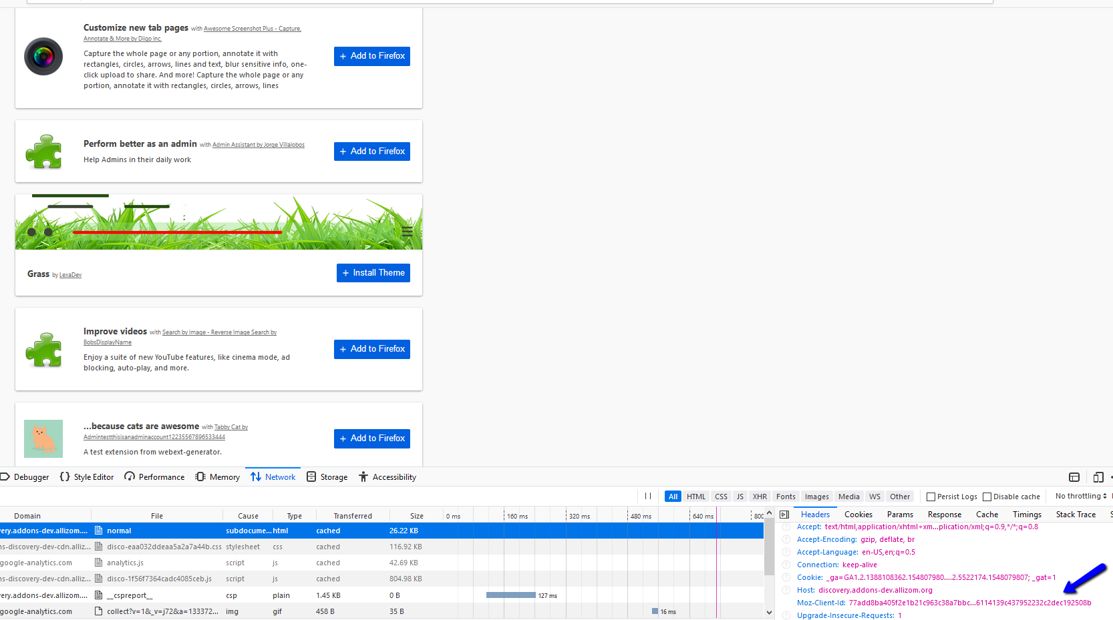
Task: Sort requests by the Domain column
Action: click(27, 516)
